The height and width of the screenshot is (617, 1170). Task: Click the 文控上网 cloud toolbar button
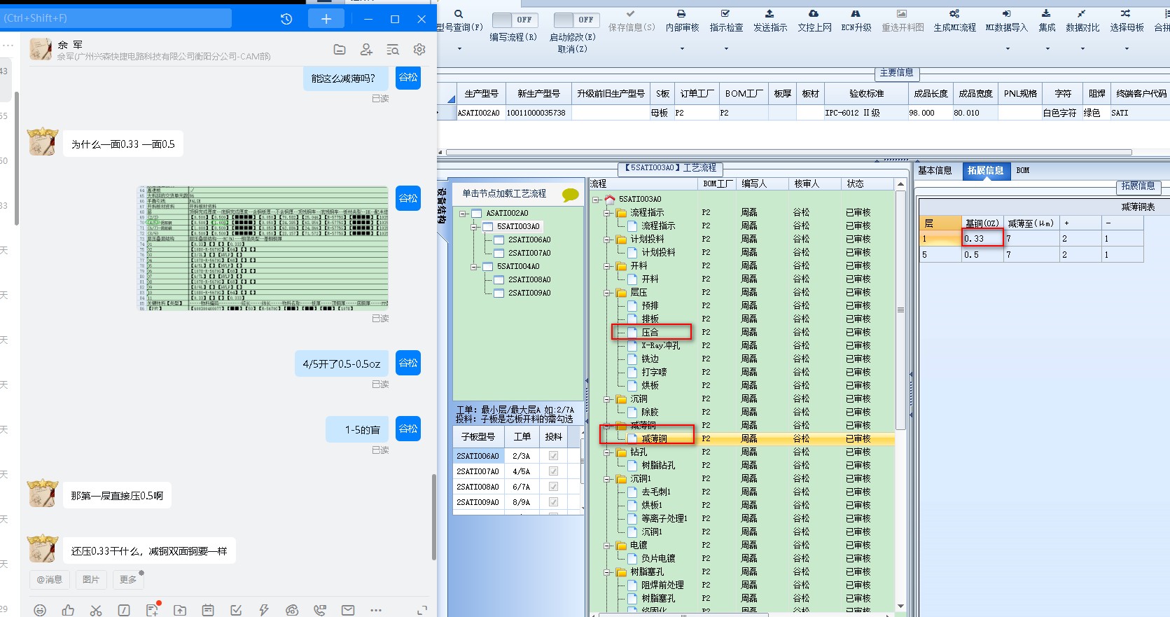pos(814,21)
